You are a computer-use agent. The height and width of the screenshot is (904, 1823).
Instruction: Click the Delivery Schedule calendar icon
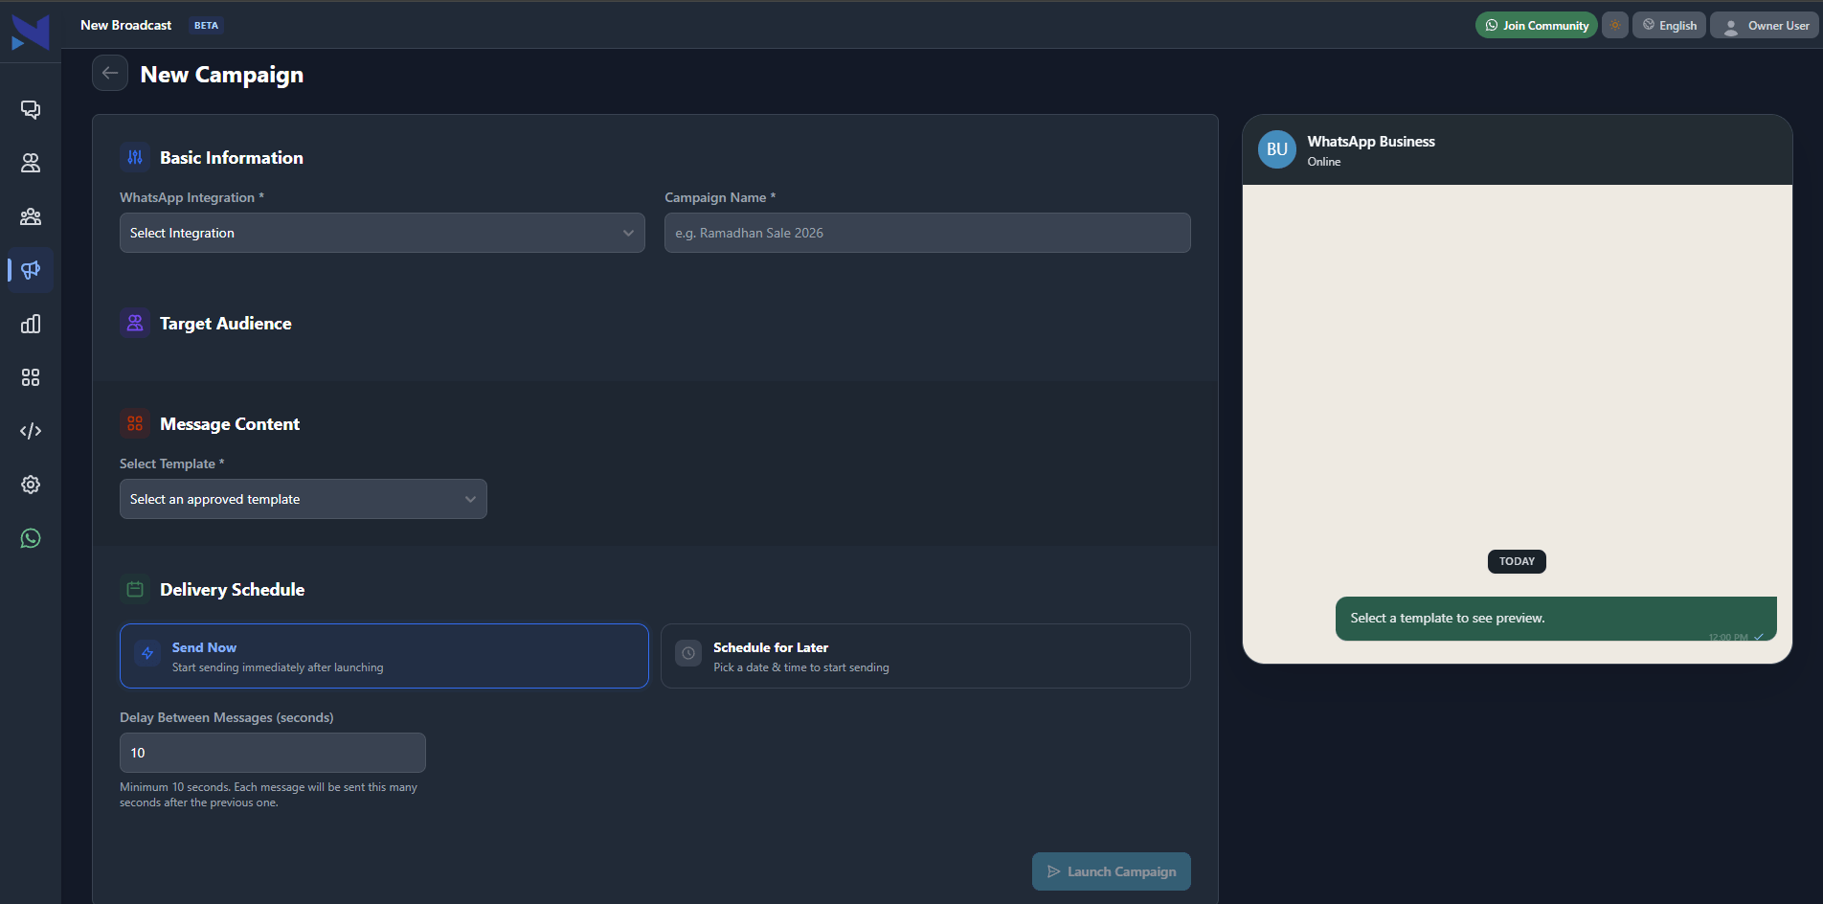pyautogui.click(x=135, y=589)
